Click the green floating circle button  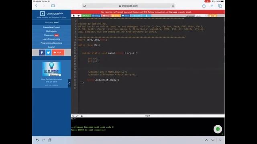[218, 129]
